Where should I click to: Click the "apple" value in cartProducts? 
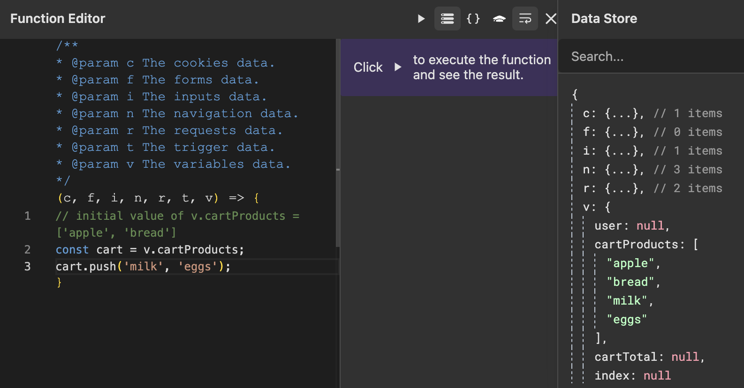(x=630, y=263)
